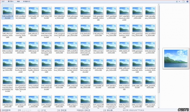190x112 pixels.
Task: Select the 1412_fallsofclyde_1920x1080 thumbnail
Action: pos(59,13)
